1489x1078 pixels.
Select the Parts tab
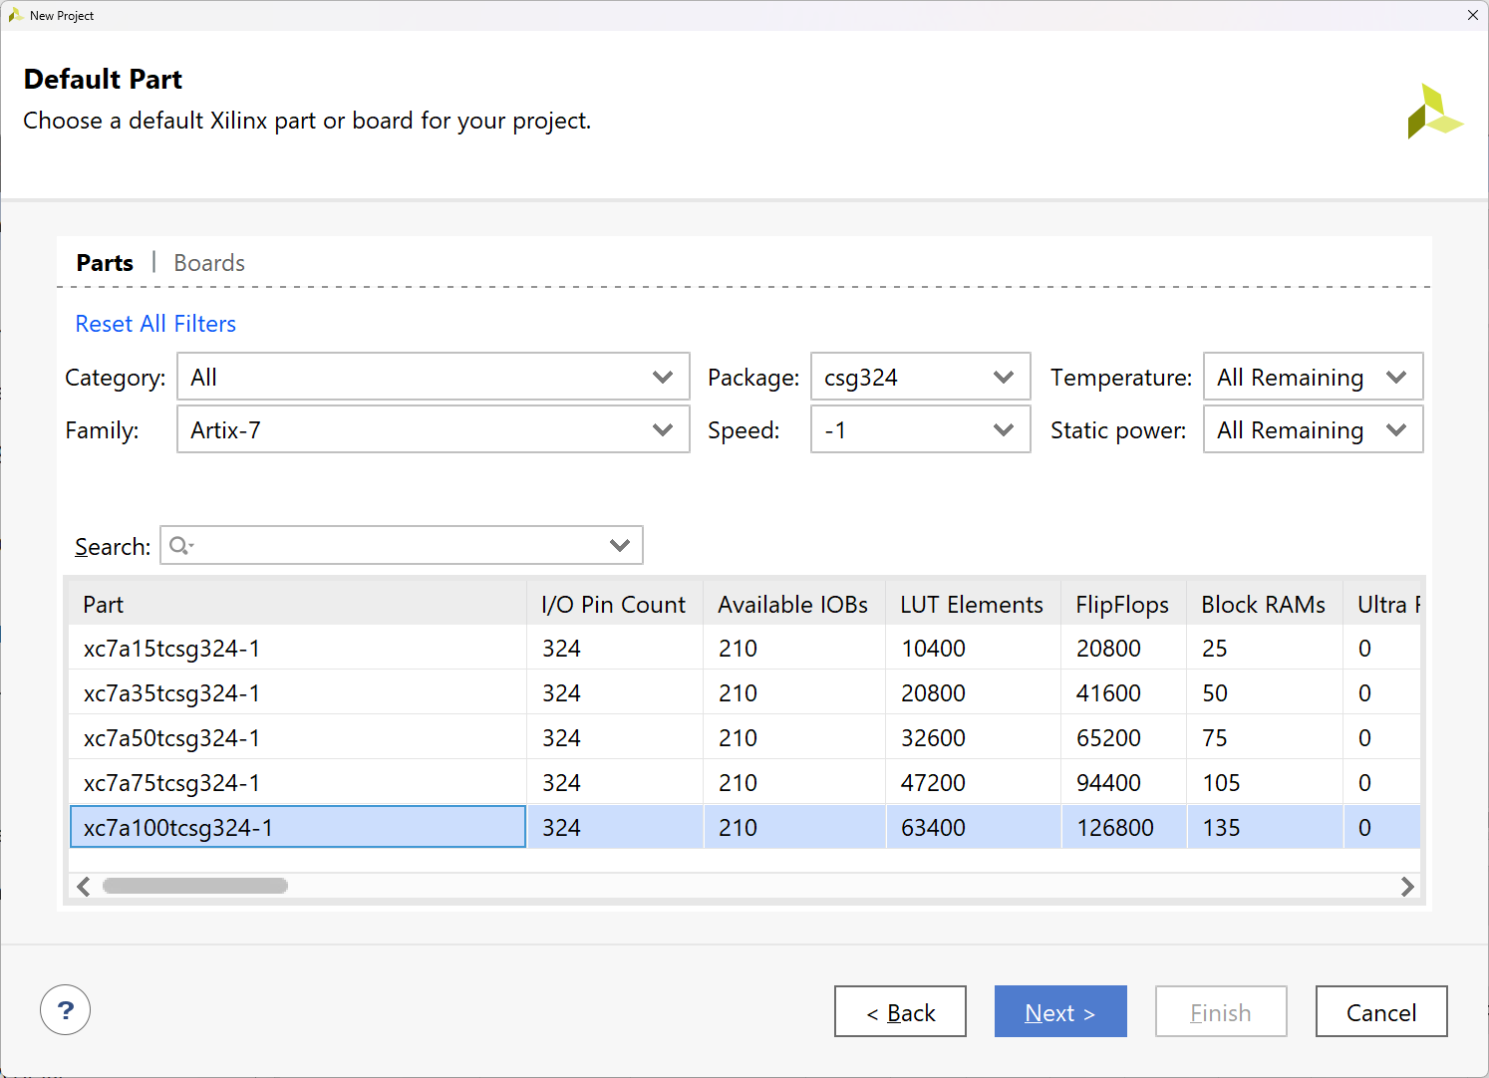(105, 263)
